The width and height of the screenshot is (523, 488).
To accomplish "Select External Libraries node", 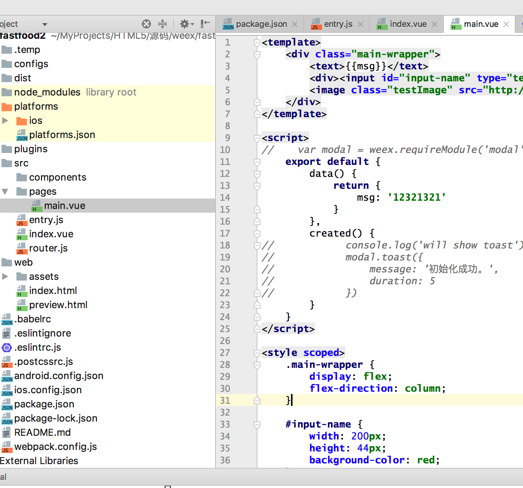I will pos(39,461).
